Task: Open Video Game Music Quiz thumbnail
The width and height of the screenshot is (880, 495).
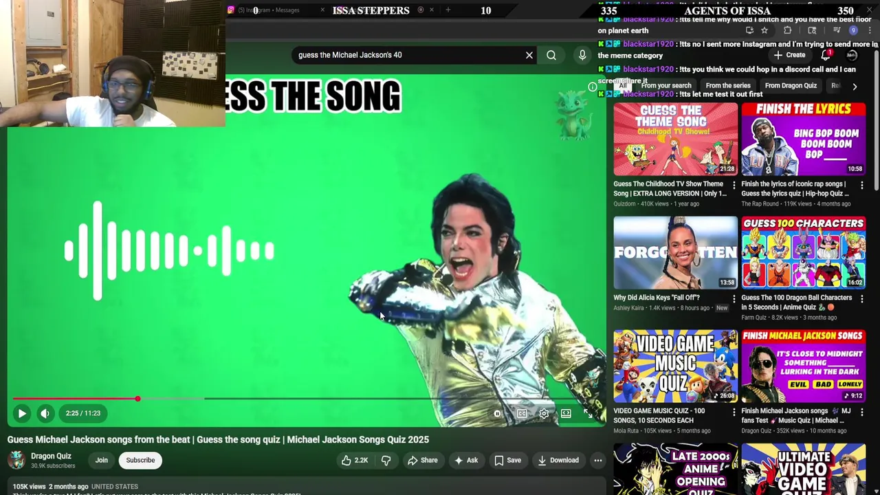Action: 675,366
